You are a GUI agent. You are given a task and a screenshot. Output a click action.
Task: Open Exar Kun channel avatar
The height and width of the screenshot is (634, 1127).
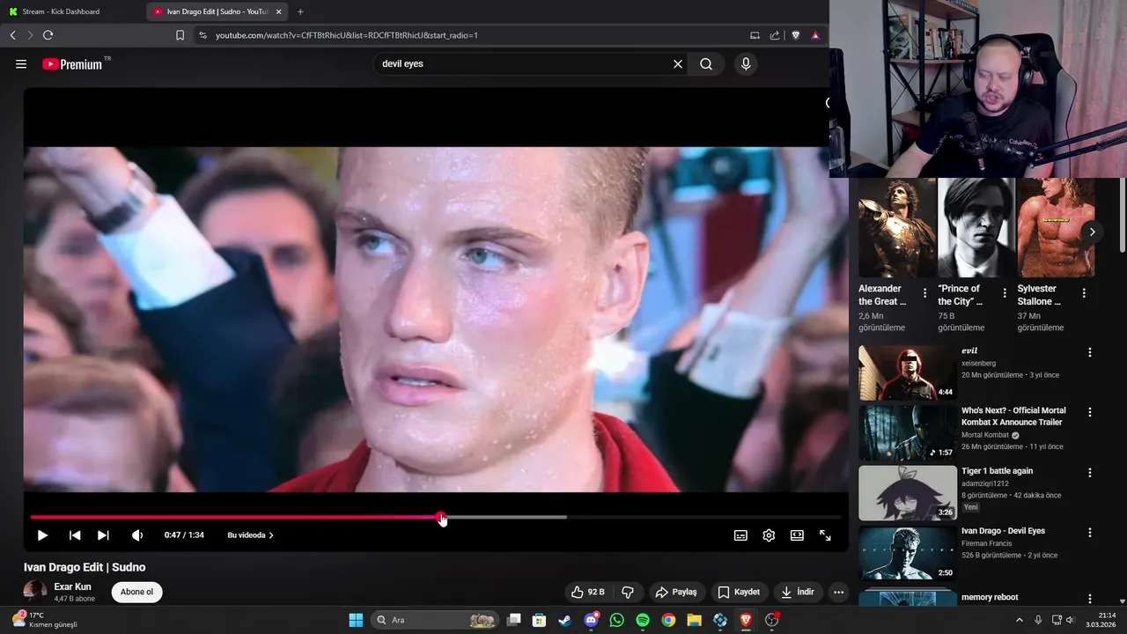(x=35, y=592)
